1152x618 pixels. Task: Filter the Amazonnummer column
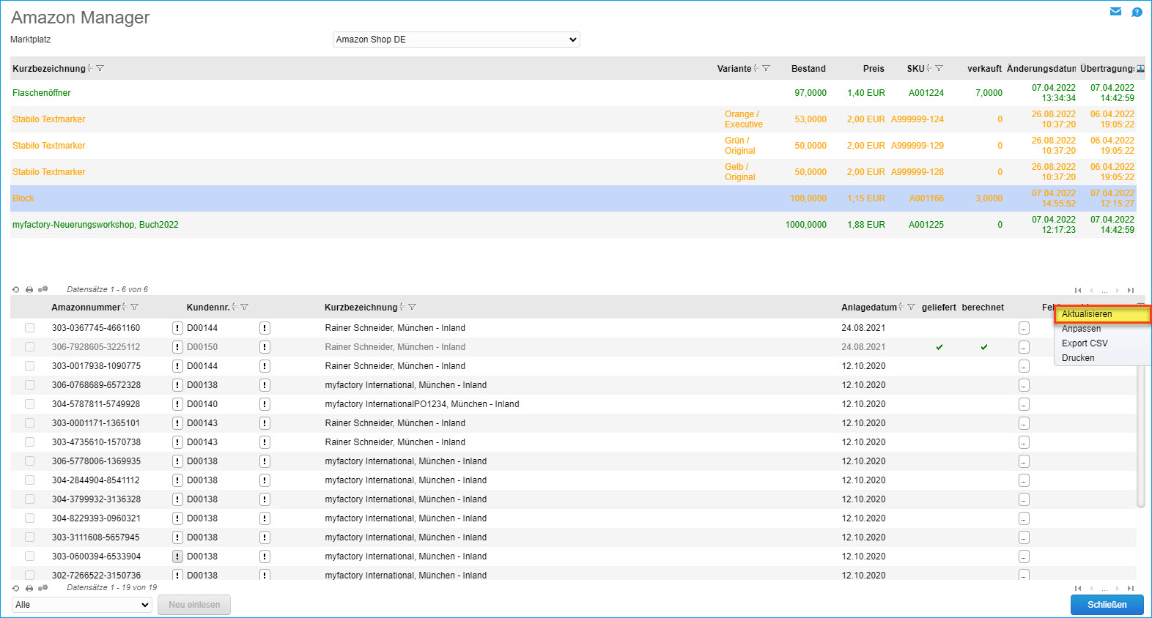coord(135,308)
